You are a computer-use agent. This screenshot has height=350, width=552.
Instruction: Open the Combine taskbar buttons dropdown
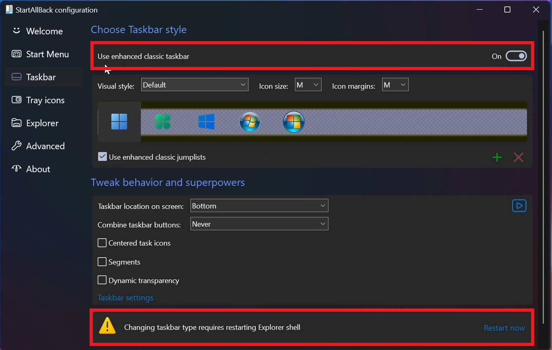259,223
